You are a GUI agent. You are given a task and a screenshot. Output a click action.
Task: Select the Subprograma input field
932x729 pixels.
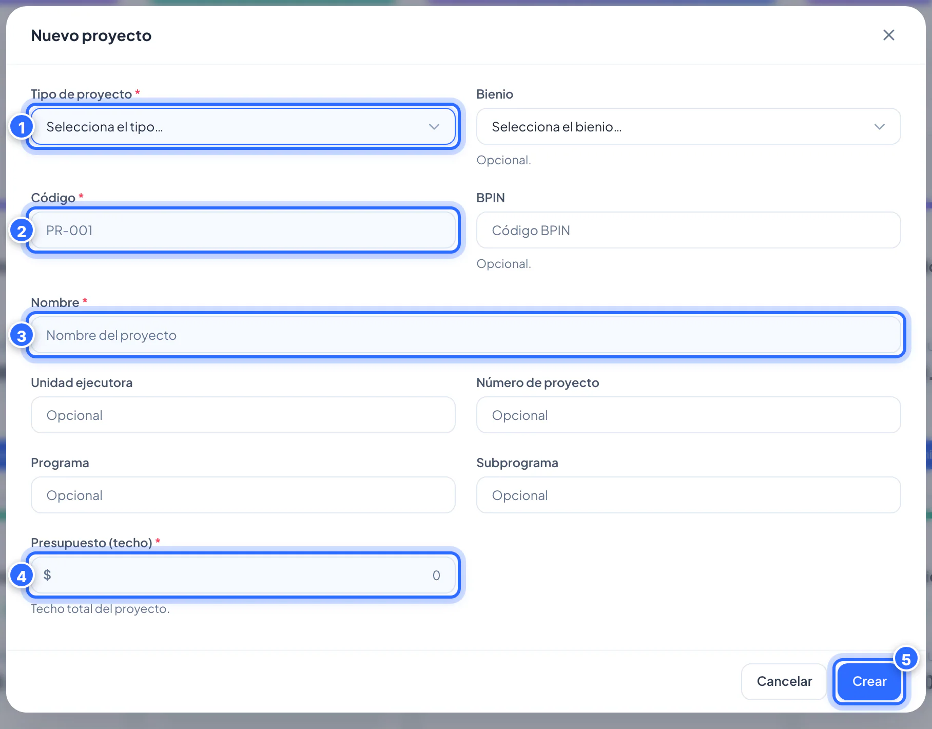click(688, 495)
